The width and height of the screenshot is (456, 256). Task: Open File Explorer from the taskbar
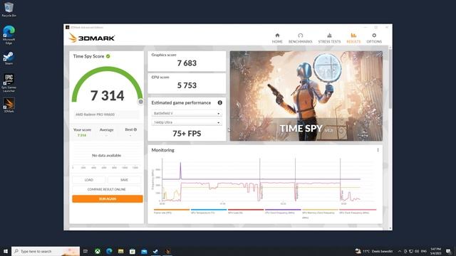(120, 251)
